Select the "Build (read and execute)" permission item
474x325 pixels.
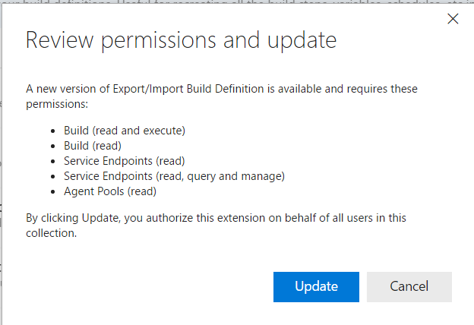[x=124, y=130]
